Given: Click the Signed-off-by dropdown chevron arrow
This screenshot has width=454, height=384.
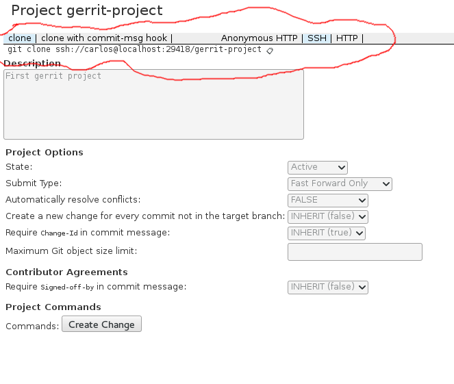Looking at the screenshot, I should (362, 287).
